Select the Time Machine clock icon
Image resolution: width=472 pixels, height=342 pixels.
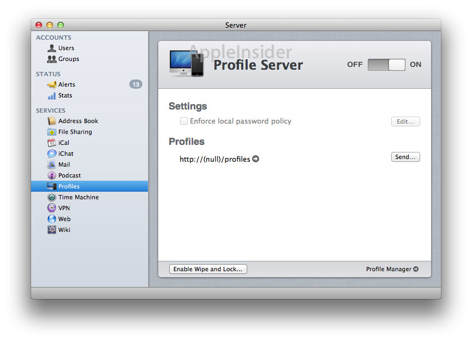[x=52, y=197]
